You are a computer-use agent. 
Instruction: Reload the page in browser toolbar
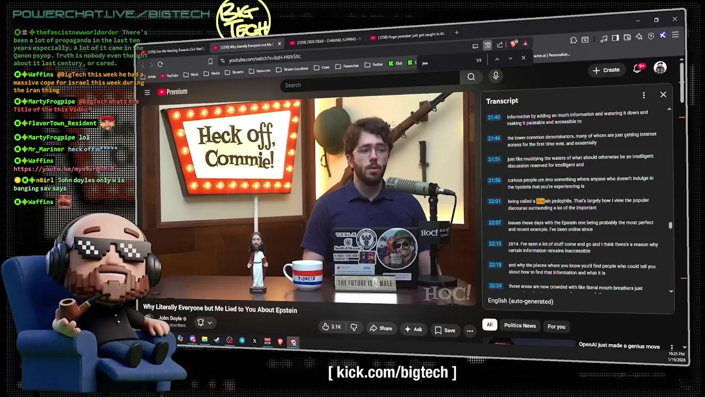[x=160, y=64]
